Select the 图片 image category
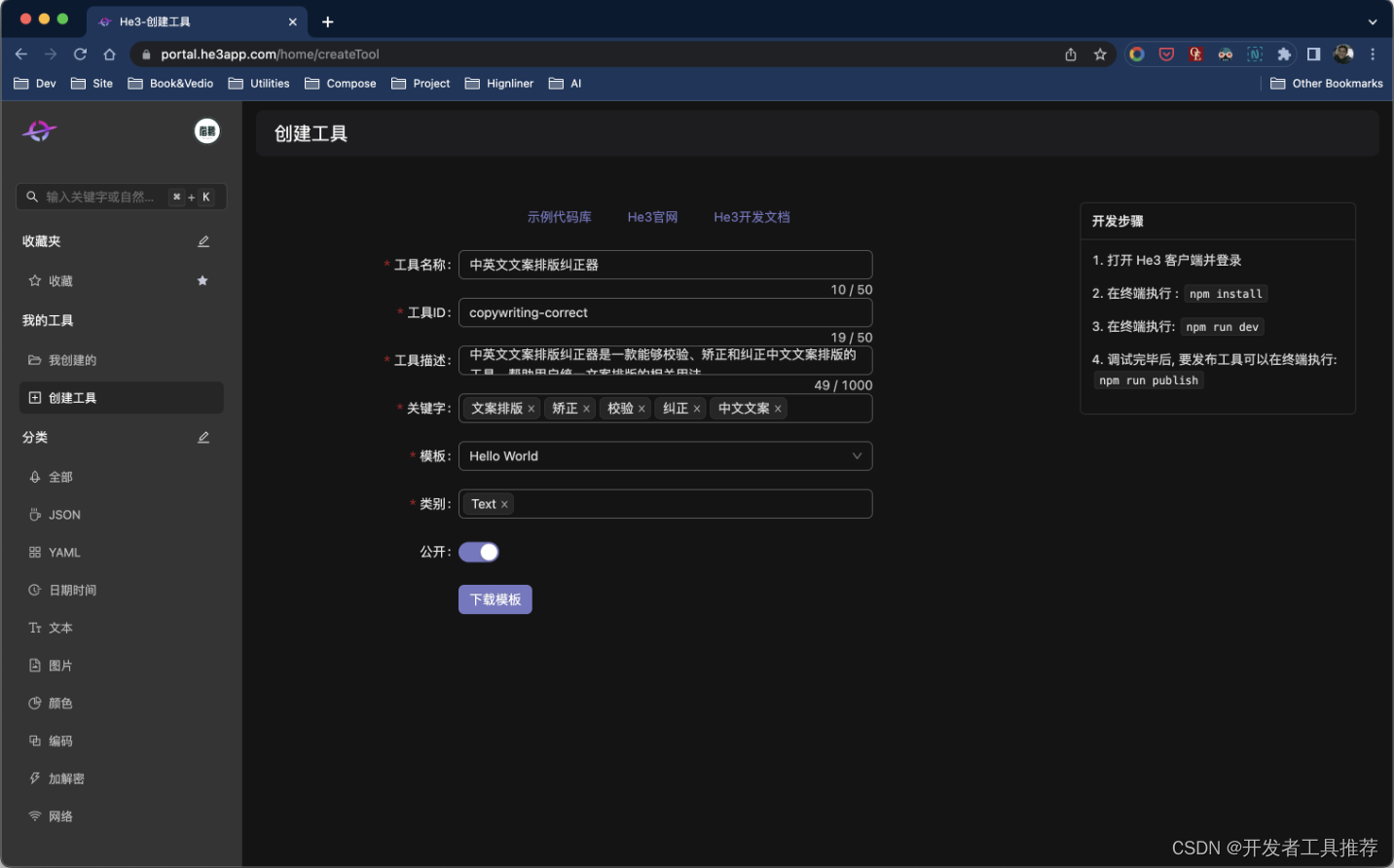Image resolution: width=1394 pixels, height=868 pixels. pyautogui.click(x=58, y=665)
